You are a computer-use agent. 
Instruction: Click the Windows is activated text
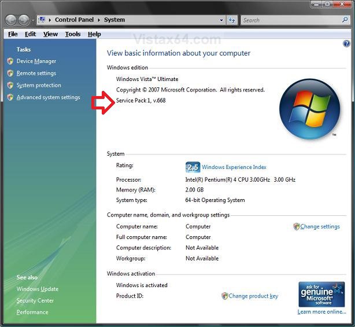[x=142, y=285]
